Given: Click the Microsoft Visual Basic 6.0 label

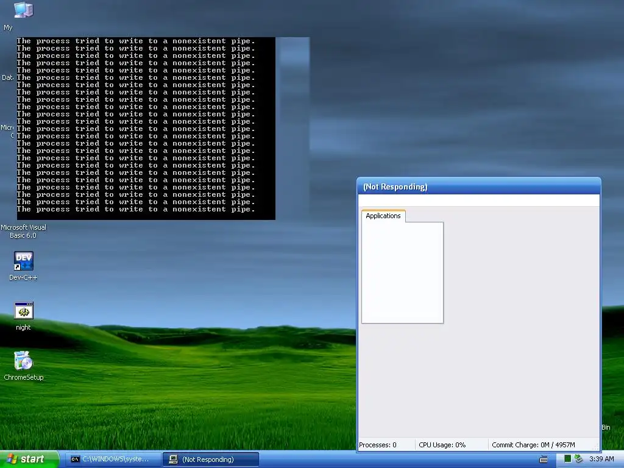Looking at the screenshot, I should pyautogui.click(x=24, y=231).
